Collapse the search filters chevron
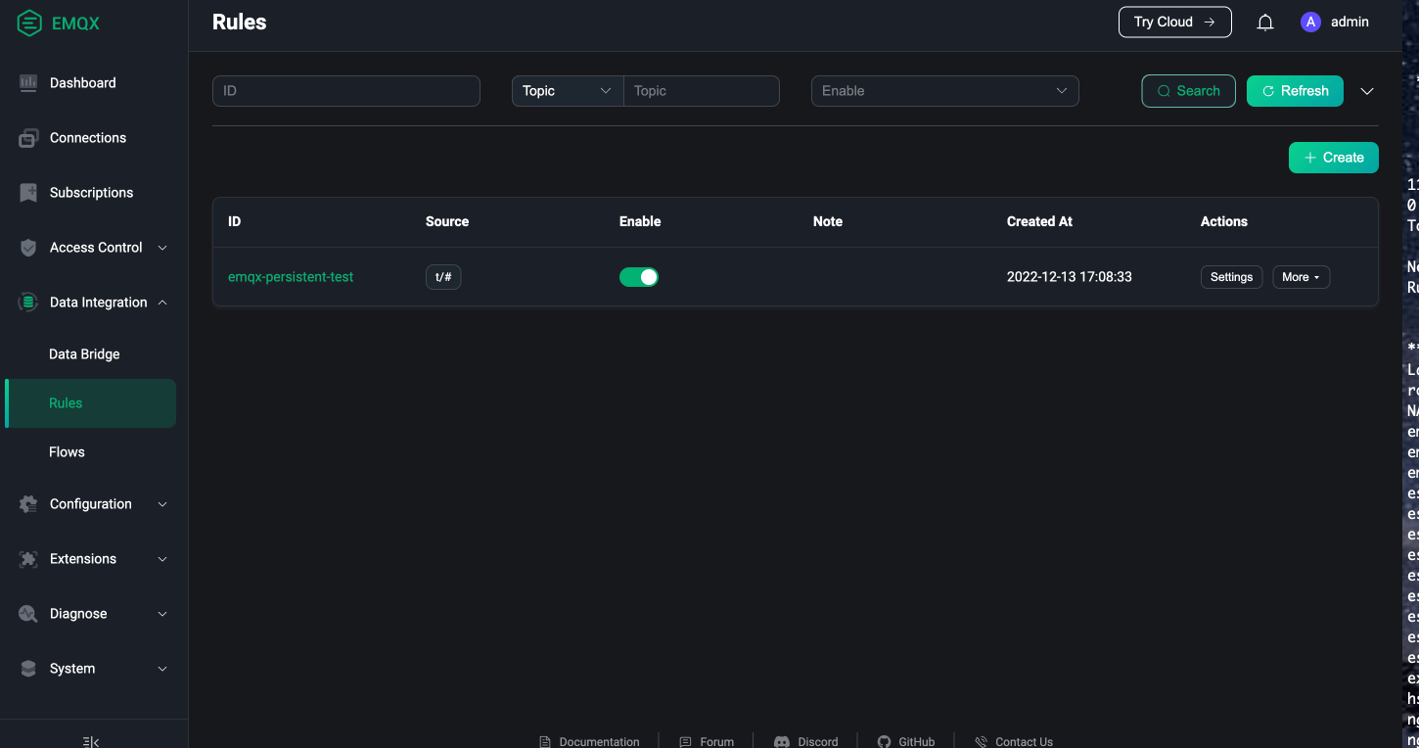The width and height of the screenshot is (1419, 748). click(1367, 91)
